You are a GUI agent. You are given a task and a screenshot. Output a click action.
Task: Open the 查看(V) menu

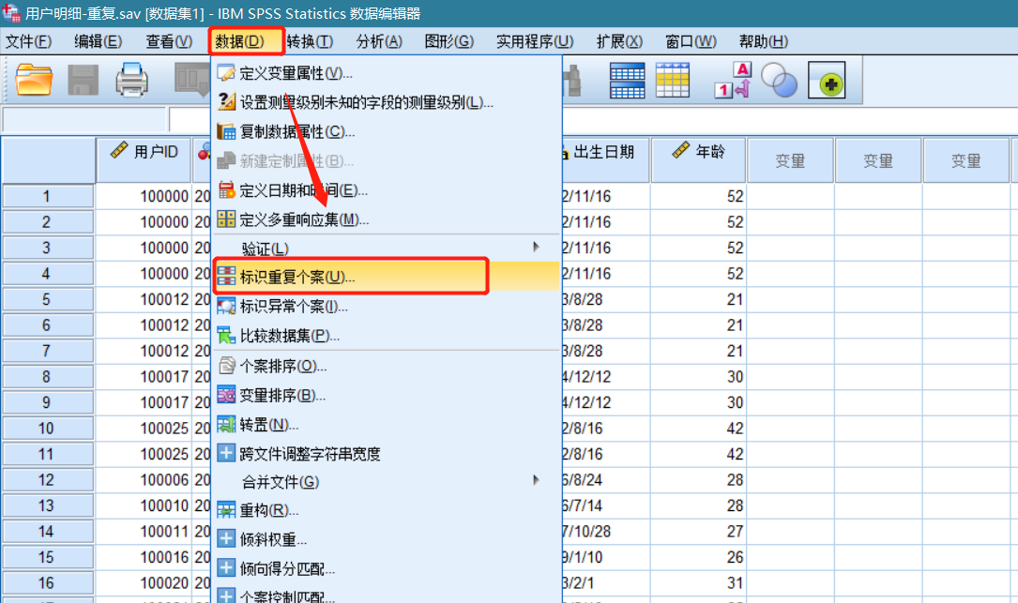click(x=169, y=41)
